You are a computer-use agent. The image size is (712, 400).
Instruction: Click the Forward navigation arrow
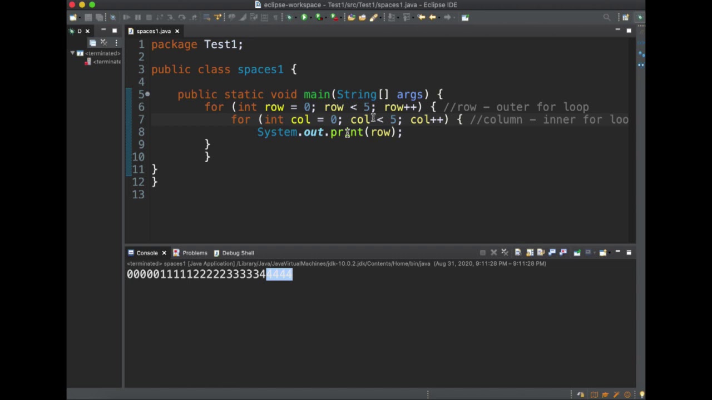coord(447,17)
